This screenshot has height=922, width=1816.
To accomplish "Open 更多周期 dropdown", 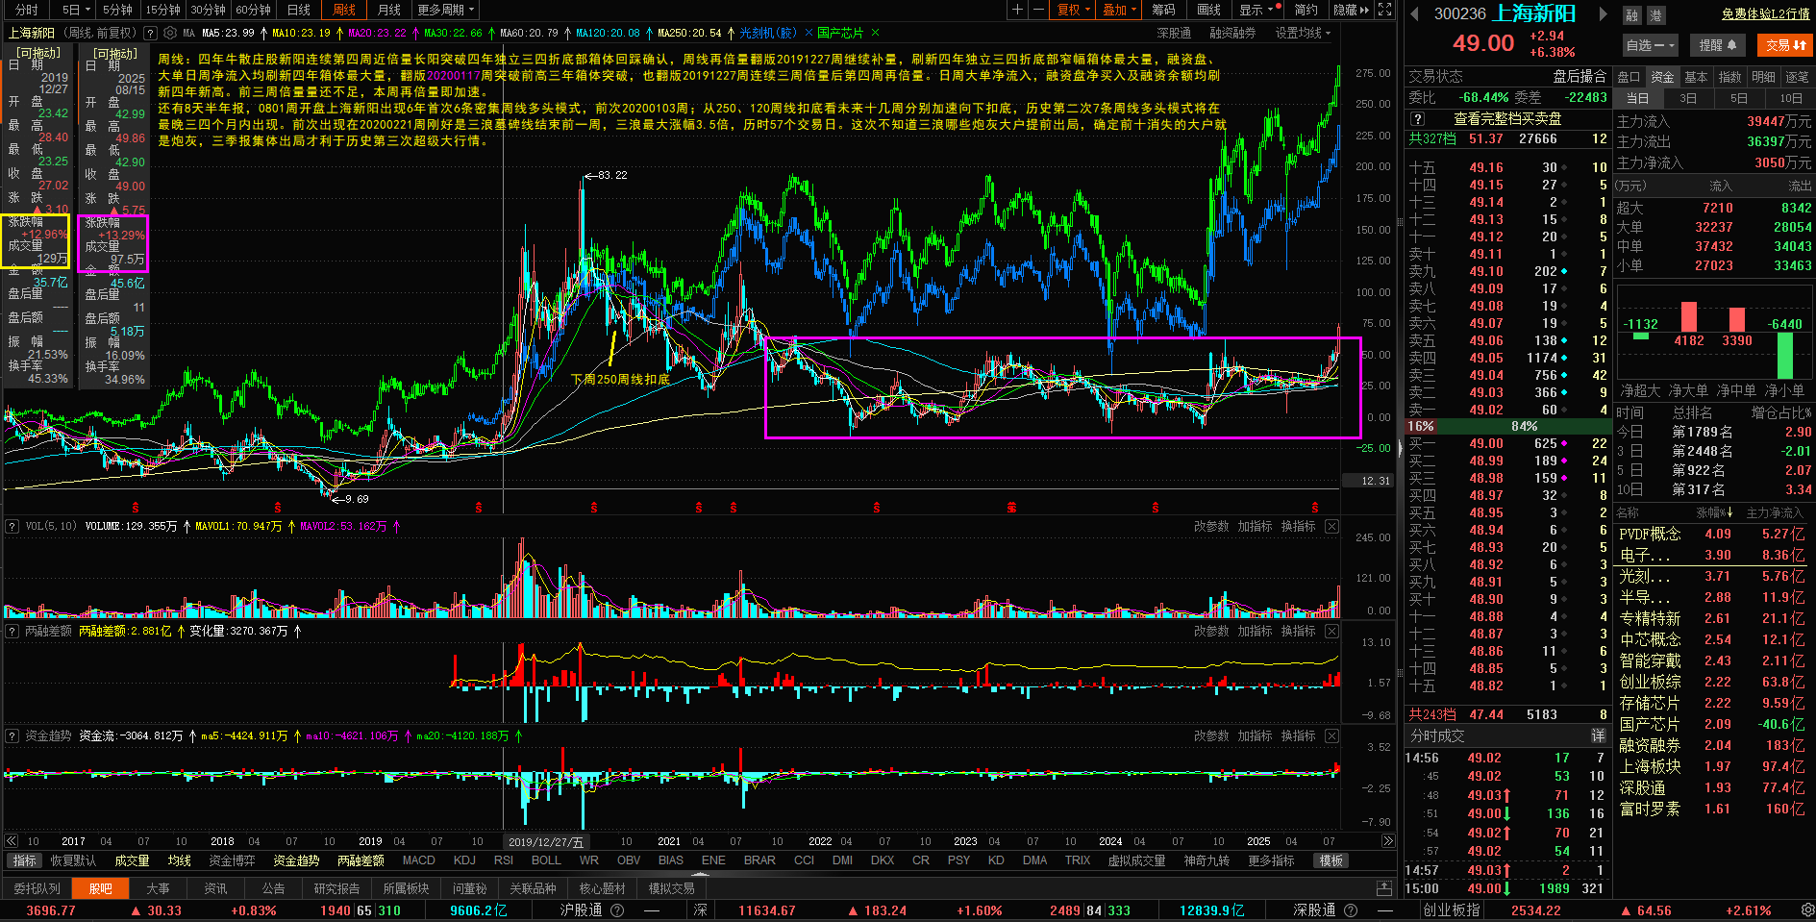I will click(447, 10).
